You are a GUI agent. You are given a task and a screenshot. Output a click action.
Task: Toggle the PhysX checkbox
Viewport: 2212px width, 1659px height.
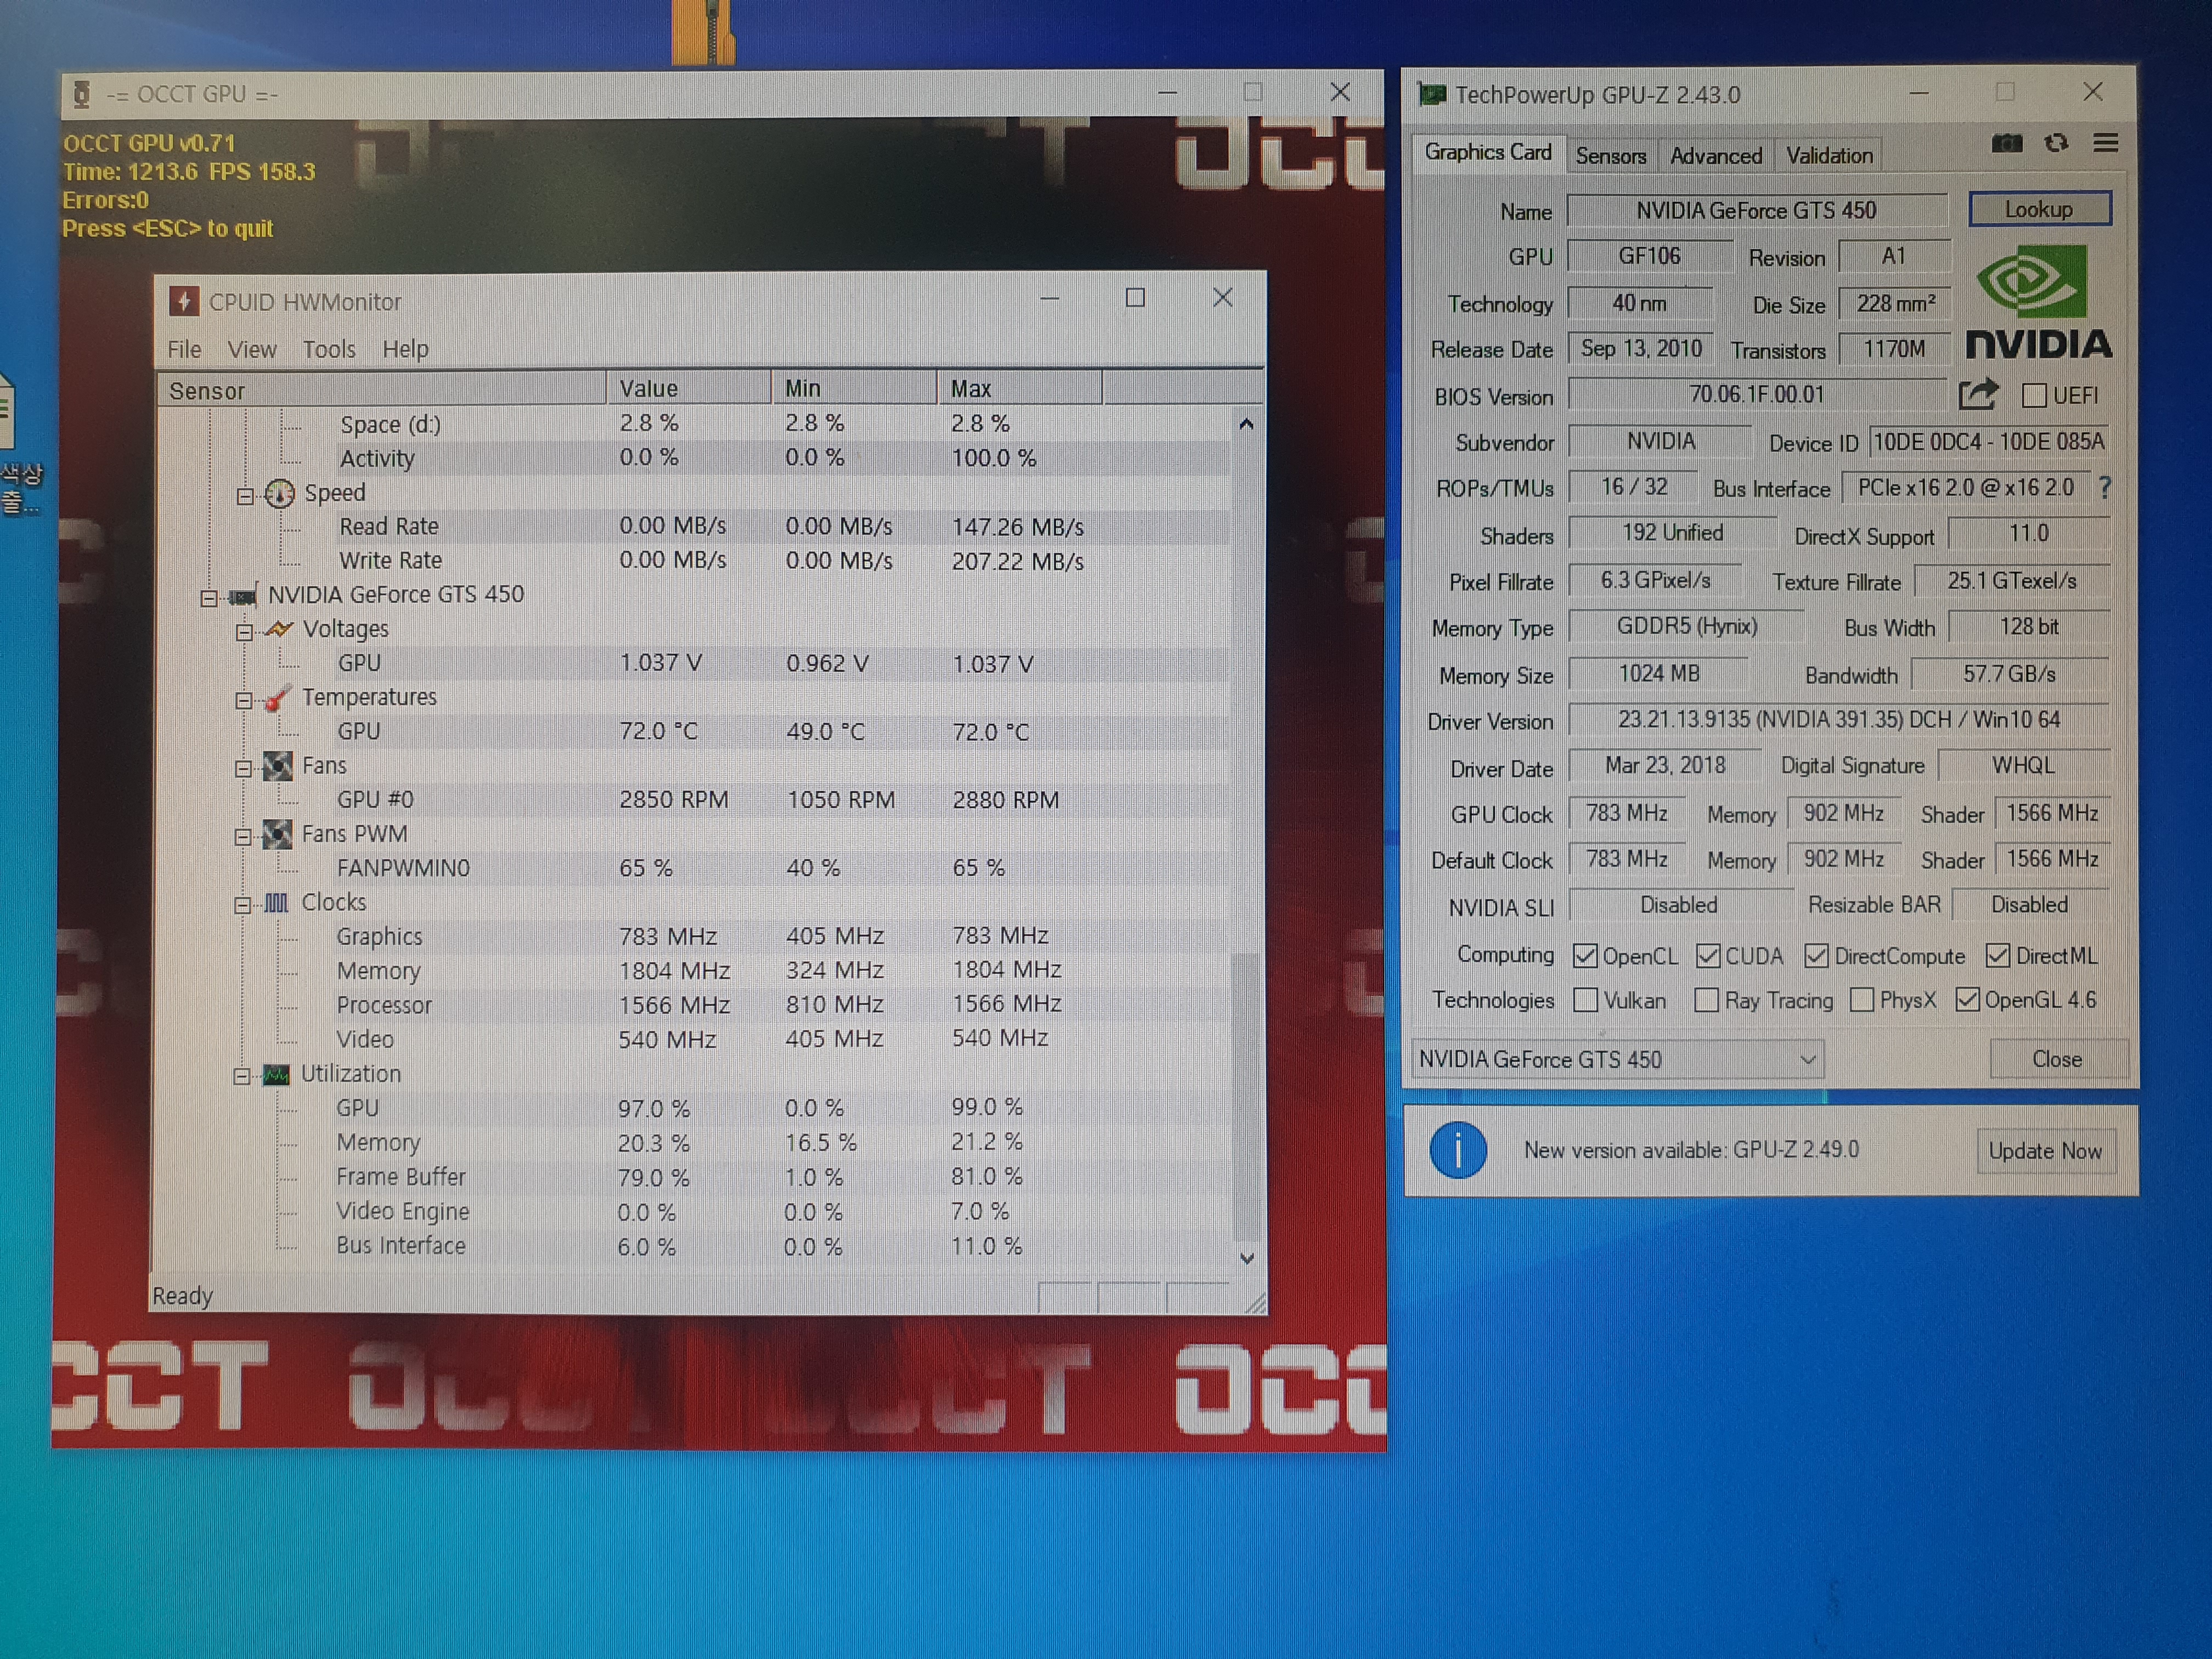click(x=1861, y=1000)
